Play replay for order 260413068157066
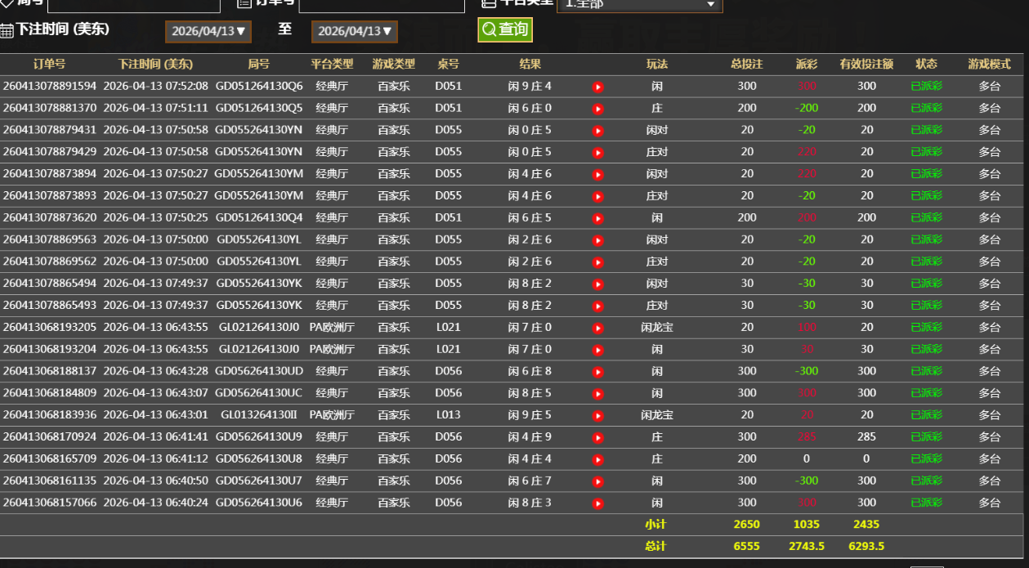 [597, 503]
